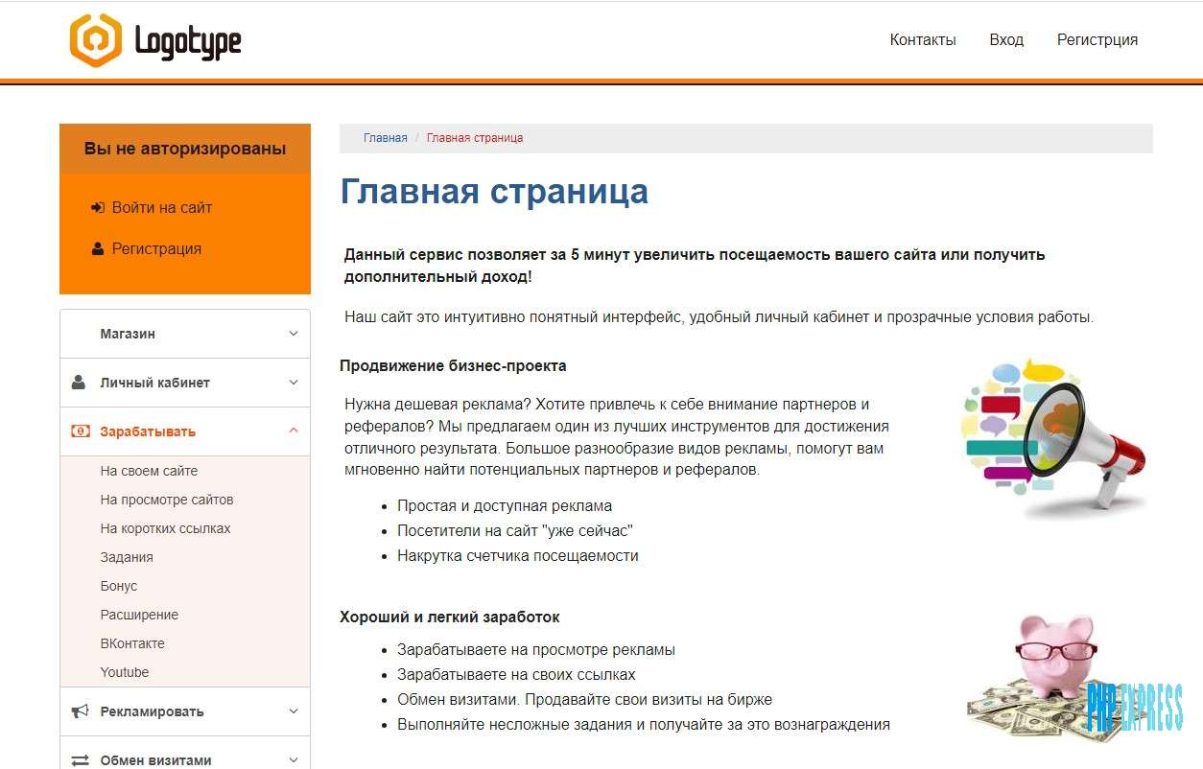The image size is (1203, 769).
Task: Click the Обмен визитами. Продавайте свои визиты bullet
Action: [x=585, y=699]
